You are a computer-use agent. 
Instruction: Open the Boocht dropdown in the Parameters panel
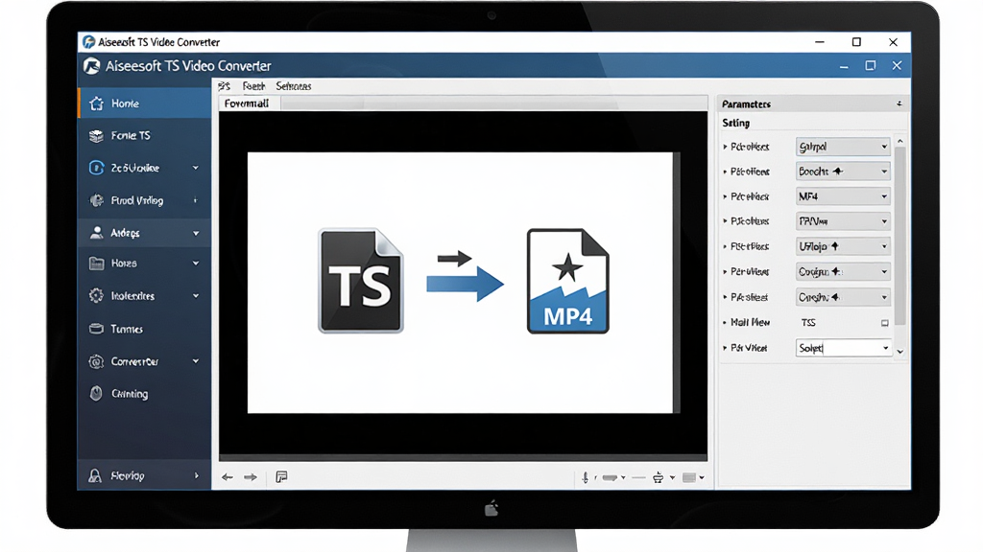[843, 172]
